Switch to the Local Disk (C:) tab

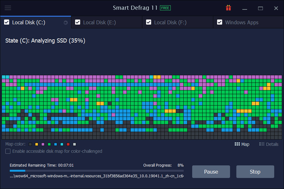pyautogui.click(x=36, y=22)
